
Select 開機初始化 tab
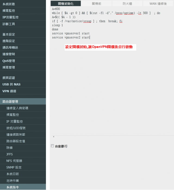click(66, 4)
